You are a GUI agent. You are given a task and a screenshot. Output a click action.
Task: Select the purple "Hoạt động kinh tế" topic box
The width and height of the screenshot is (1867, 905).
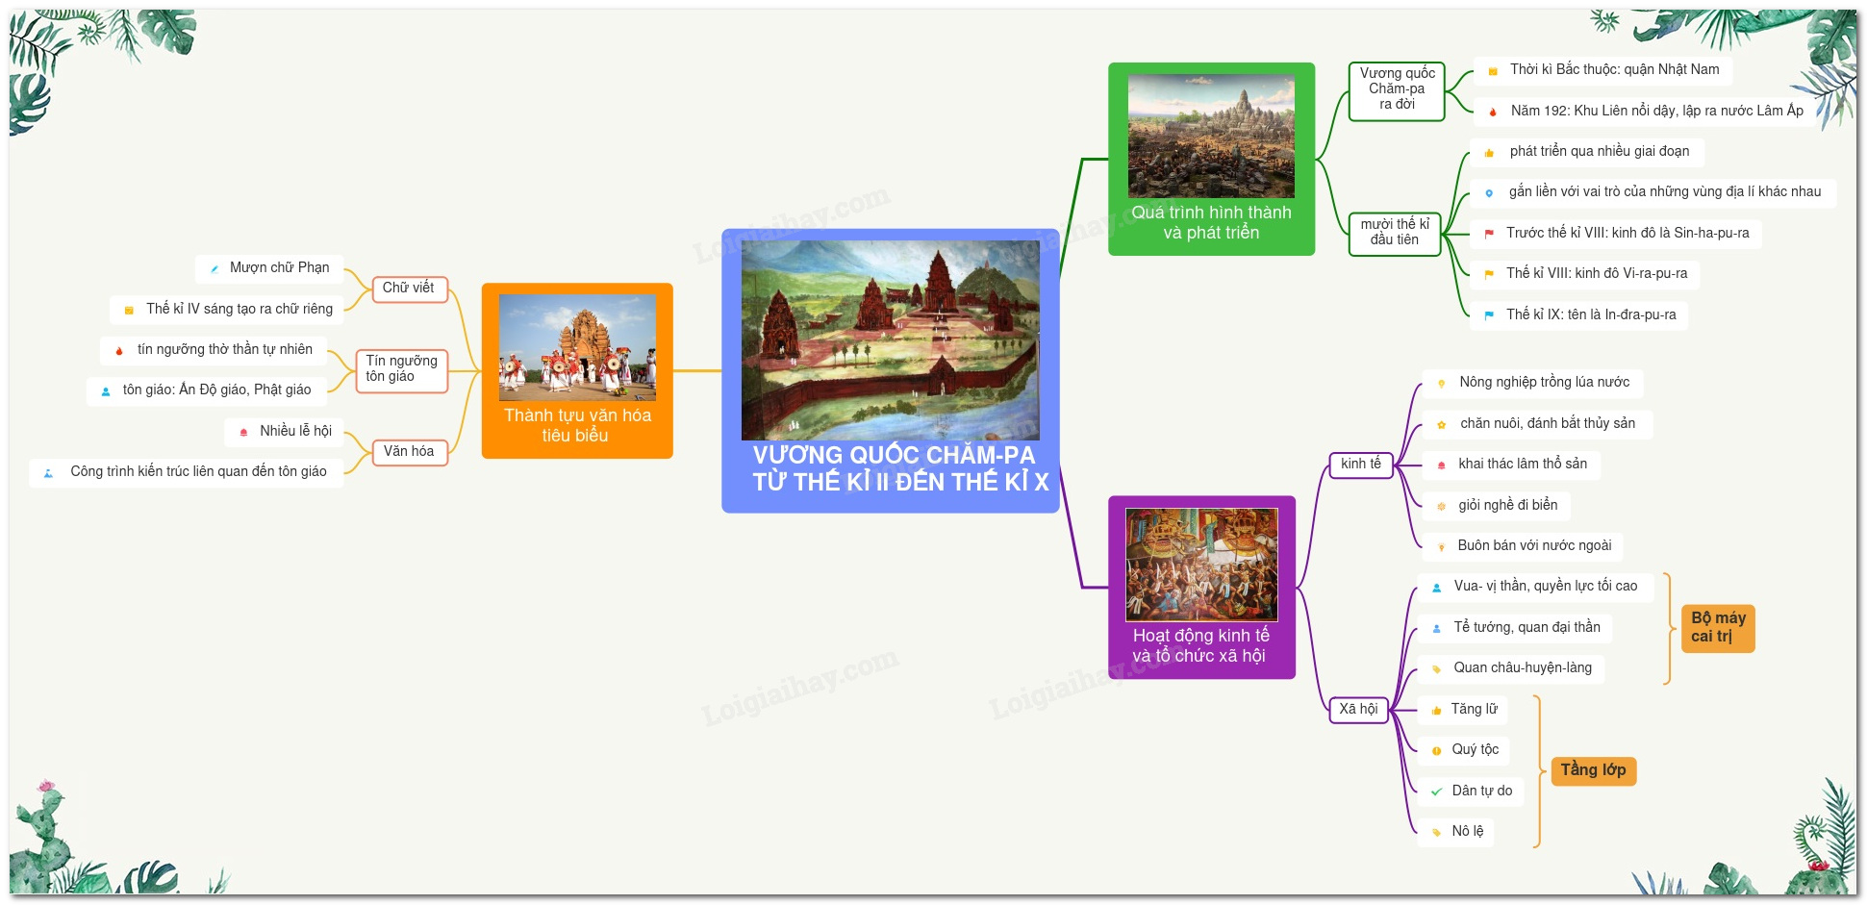coord(1200,645)
